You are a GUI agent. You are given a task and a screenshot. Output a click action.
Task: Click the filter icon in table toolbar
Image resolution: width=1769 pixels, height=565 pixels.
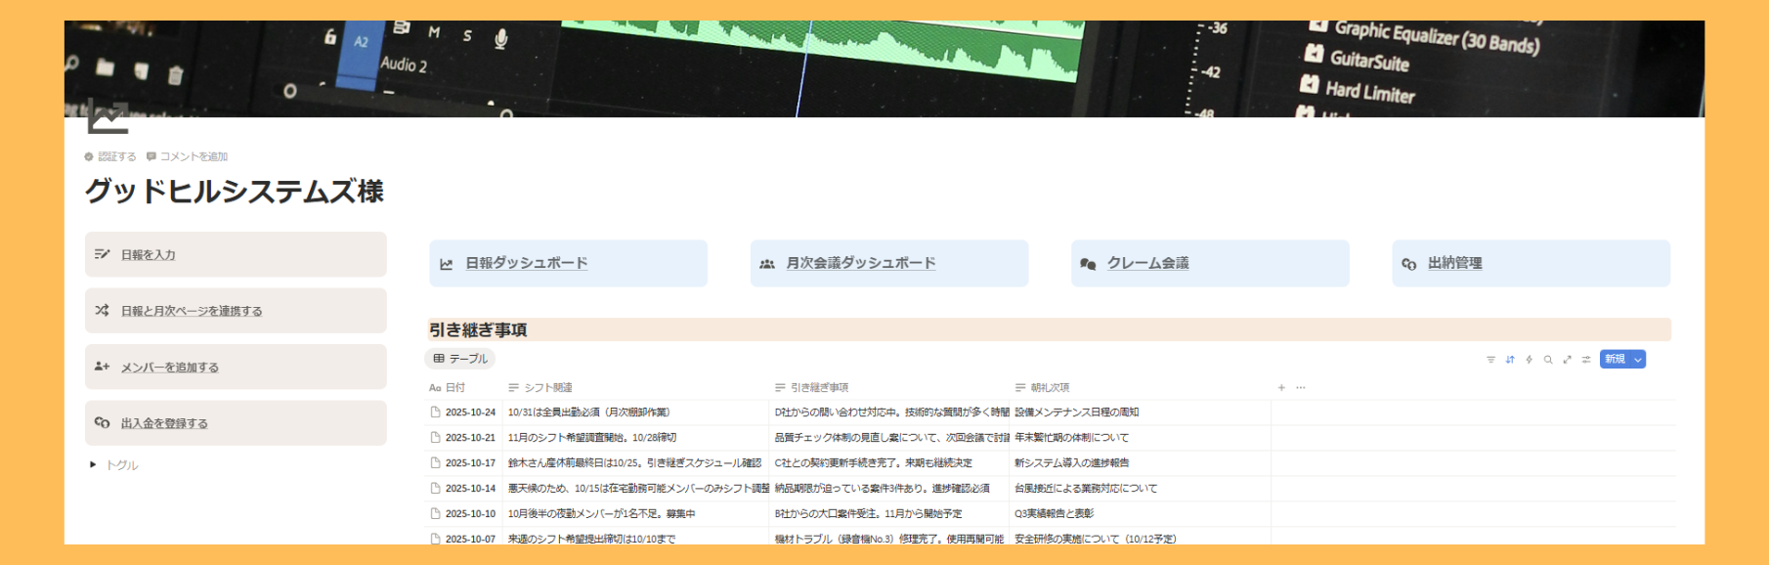tap(1490, 360)
